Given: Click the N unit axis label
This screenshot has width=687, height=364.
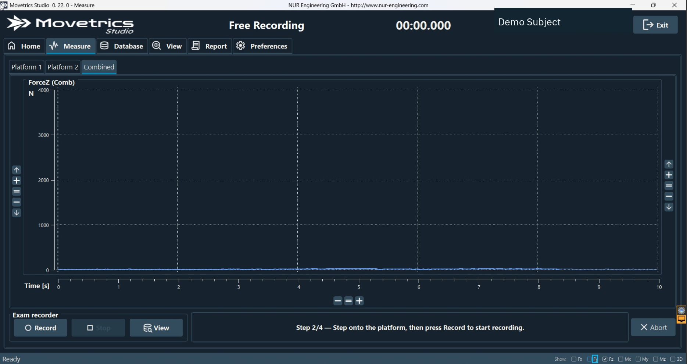Looking at the screenshot, I should coord(31,94).
